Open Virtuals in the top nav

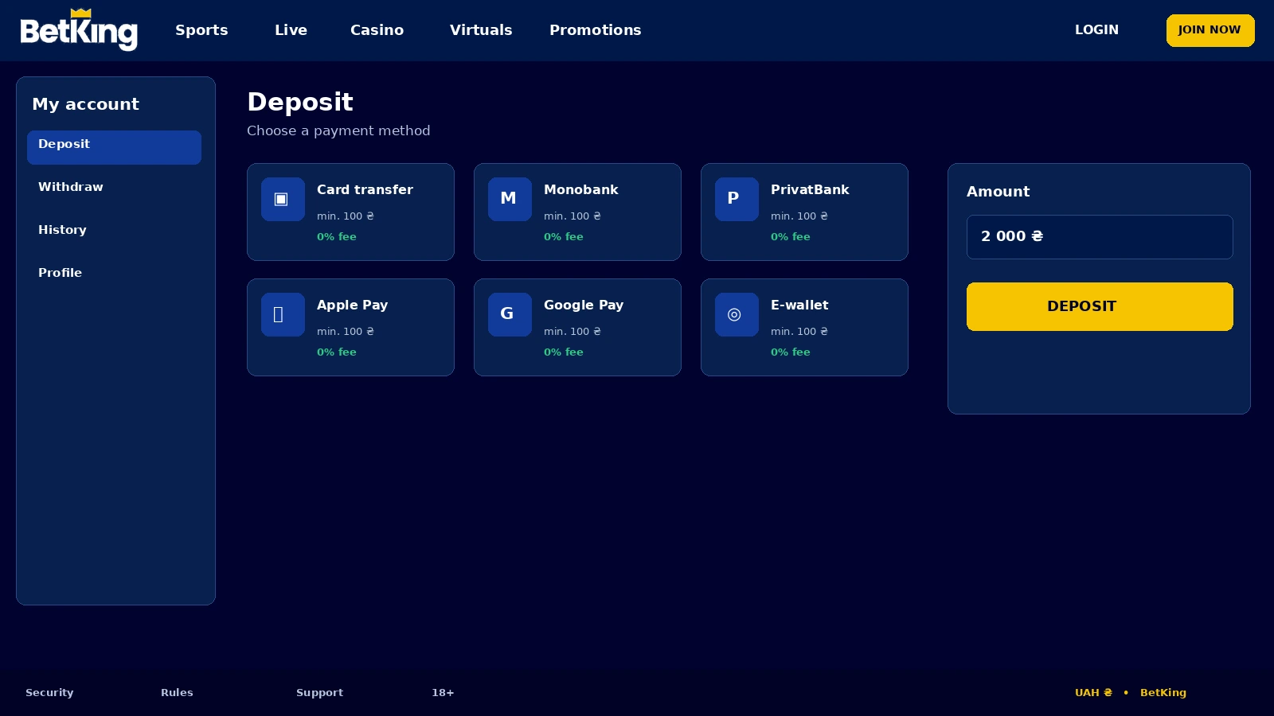[x=481, y=30]
